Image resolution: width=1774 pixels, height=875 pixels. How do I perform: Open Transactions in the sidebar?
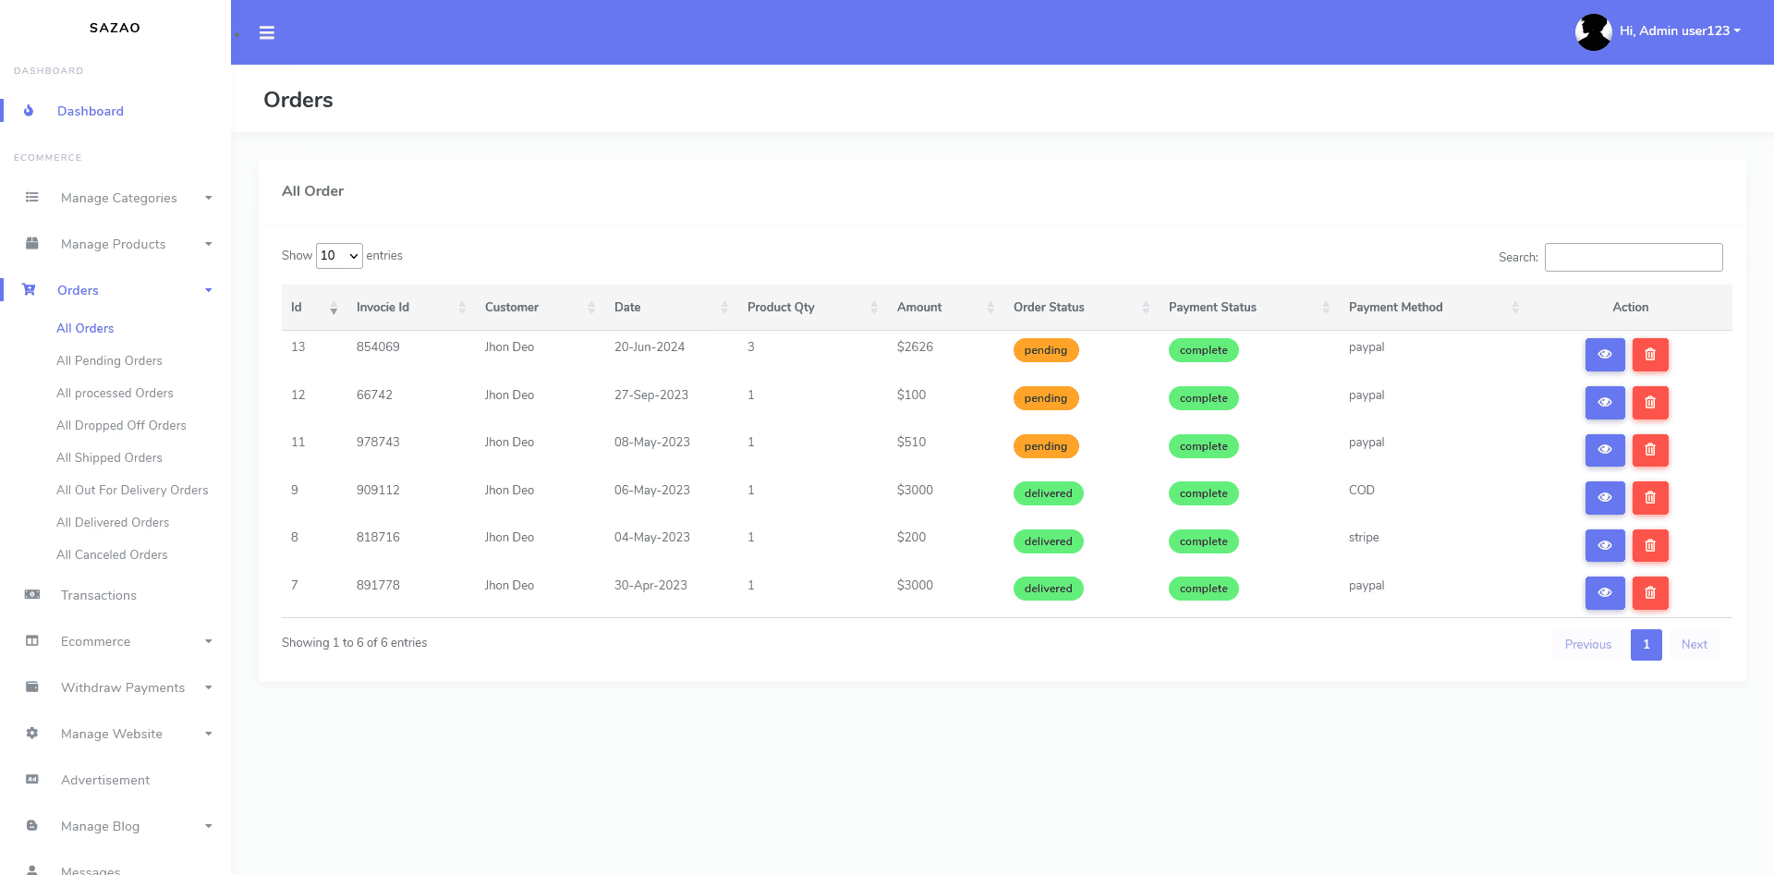[x=99, y=595]
